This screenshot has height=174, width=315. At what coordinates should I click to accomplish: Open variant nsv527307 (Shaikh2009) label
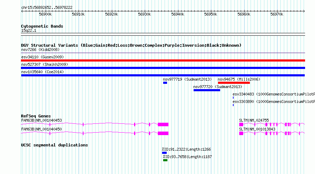tap(45, 64)
